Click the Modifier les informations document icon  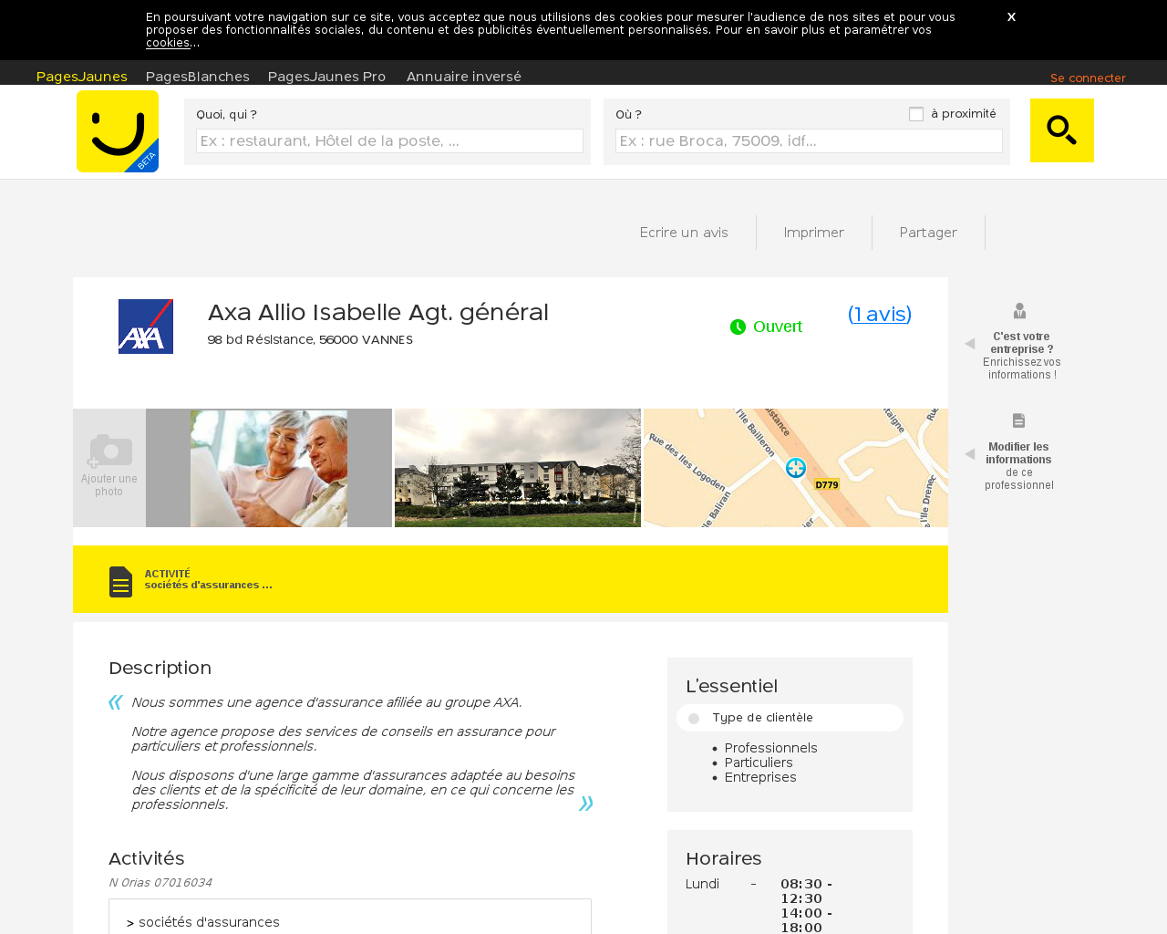pyautogui.click(x=1018, y=420)
